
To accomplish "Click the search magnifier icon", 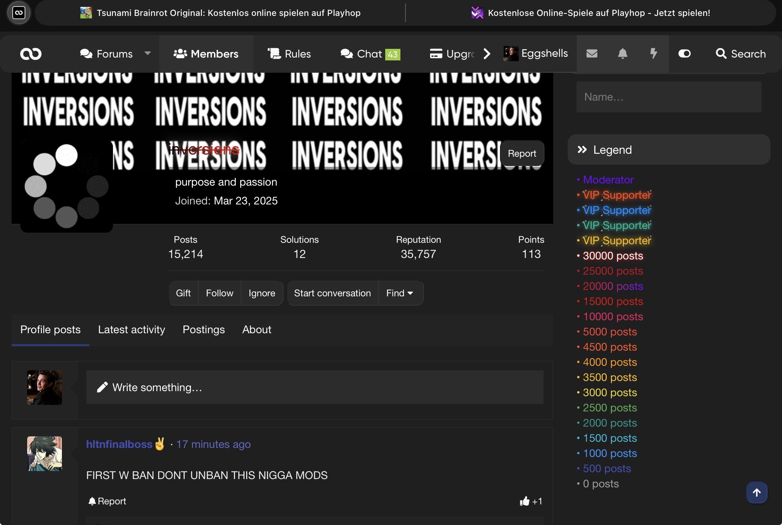I will click(721, 54).
